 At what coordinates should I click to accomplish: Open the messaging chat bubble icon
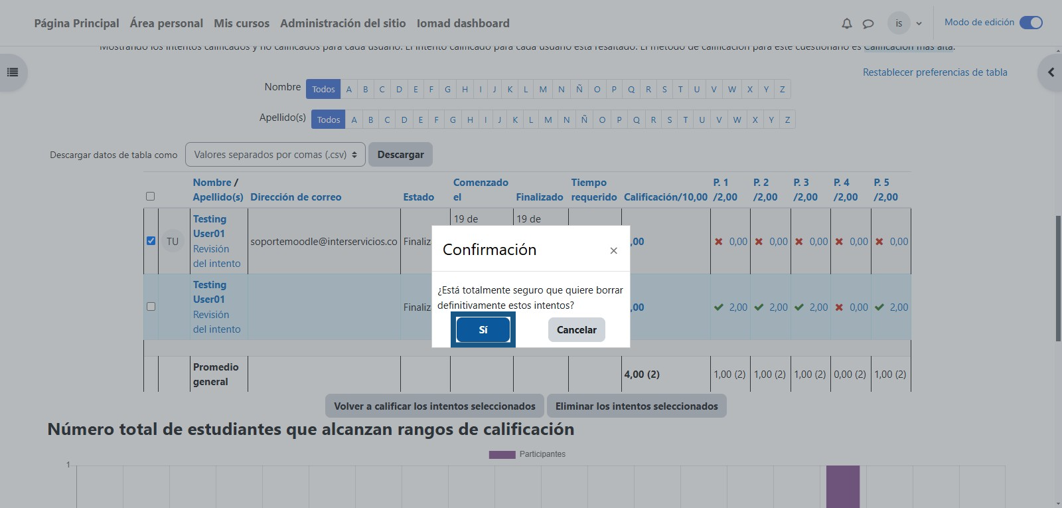click(x=868, y=23)
